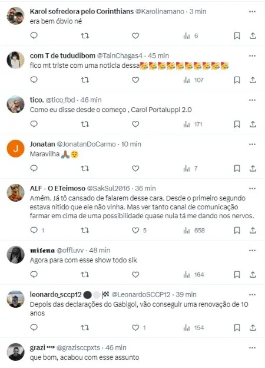The height and width of the screenshot is (368, 265).
Task: Like tico.'s tweet about Carol Portaluppi 2.0
Action: tap(135, 124)
